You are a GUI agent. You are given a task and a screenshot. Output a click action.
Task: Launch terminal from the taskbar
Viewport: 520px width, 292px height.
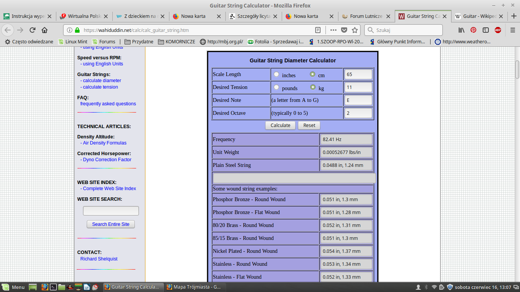point(54,287)
